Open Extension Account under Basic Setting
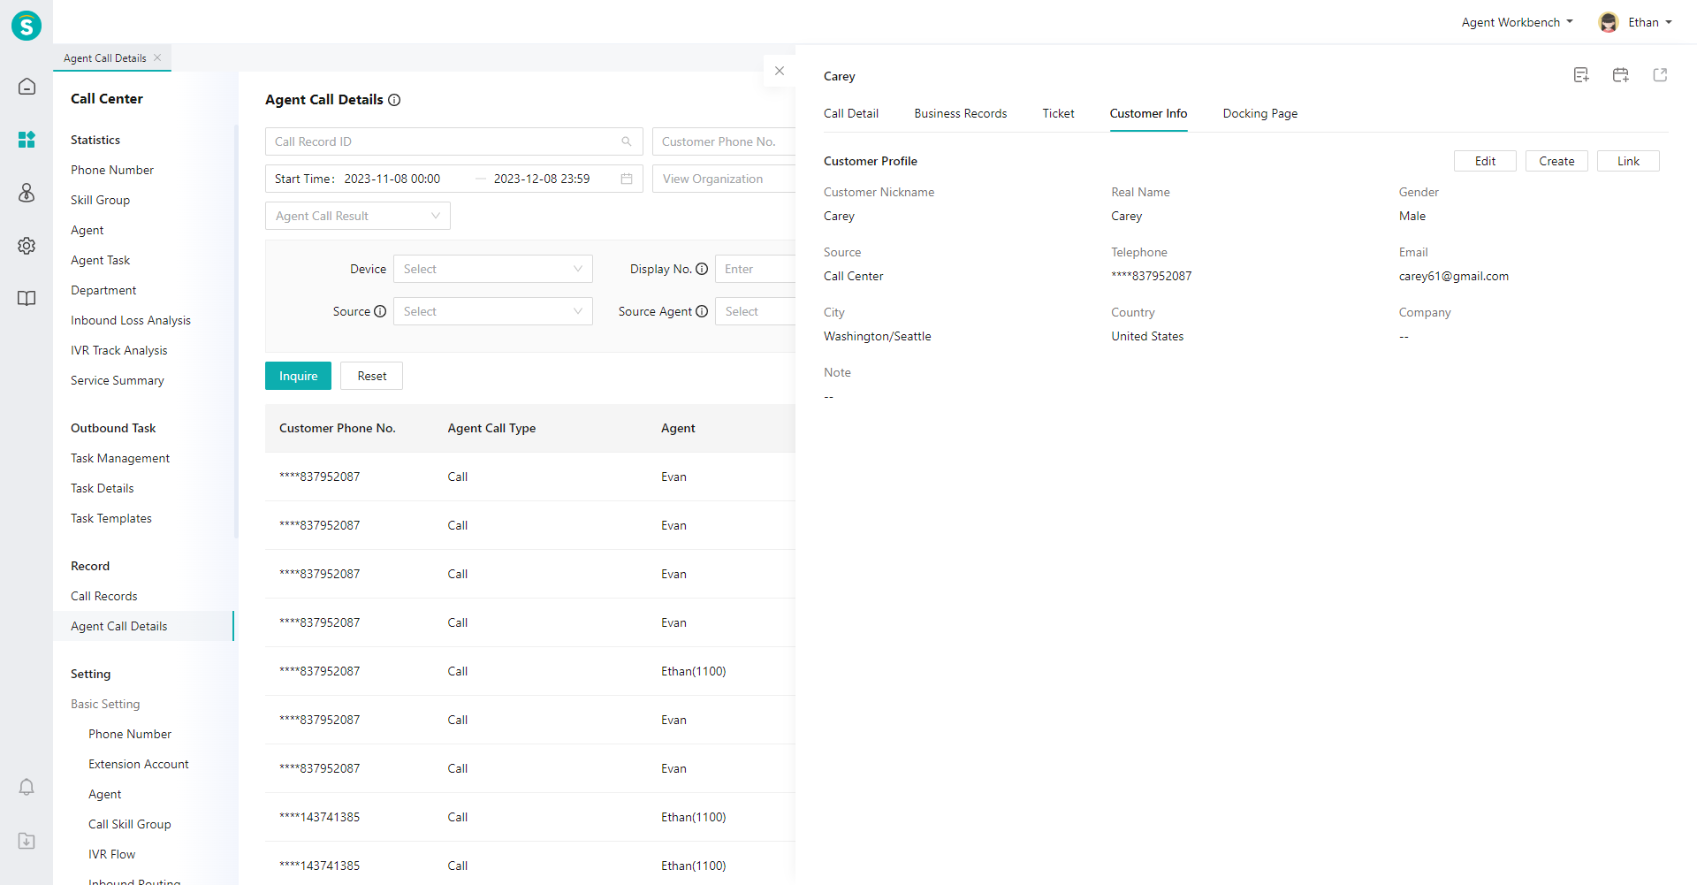 tap(139, 764)
